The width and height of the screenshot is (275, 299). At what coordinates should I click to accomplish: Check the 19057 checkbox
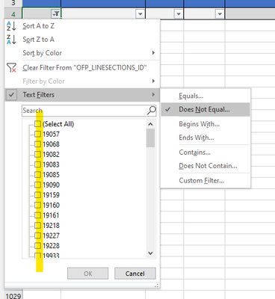pos(37,134)
